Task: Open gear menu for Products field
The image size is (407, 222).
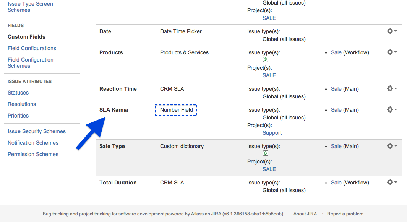Action: point(392,52)
